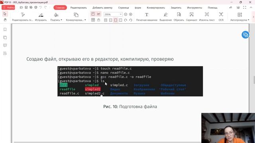Click the zoom percentage field 295%
This screenshot has height=143, width=255.
[x=111, y=14]
